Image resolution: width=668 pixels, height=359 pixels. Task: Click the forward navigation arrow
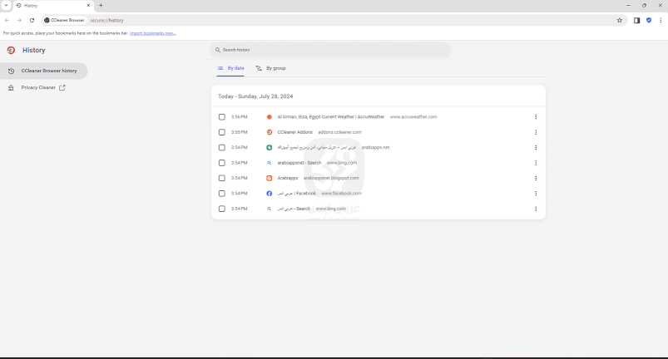(19, 20)
